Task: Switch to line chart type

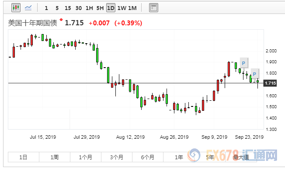Action: tap(28, 8)
